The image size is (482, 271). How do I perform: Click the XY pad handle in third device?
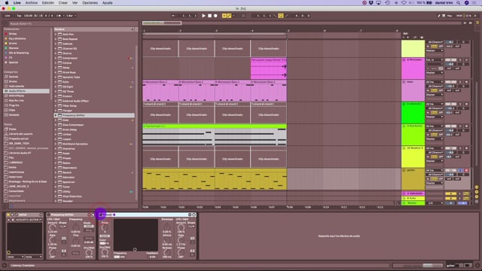coord(135,249)
